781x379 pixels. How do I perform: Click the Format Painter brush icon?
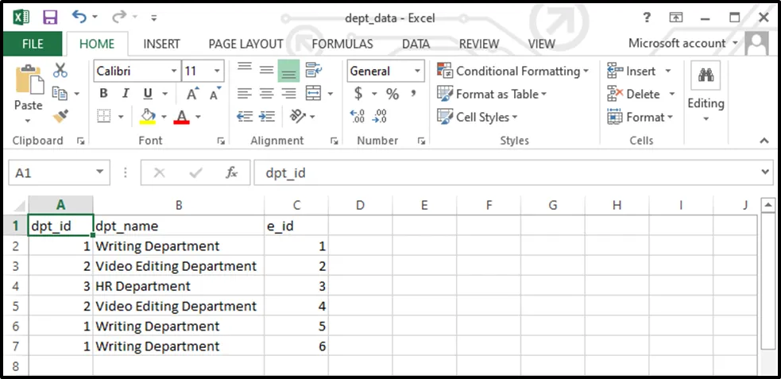coord(60,117)
